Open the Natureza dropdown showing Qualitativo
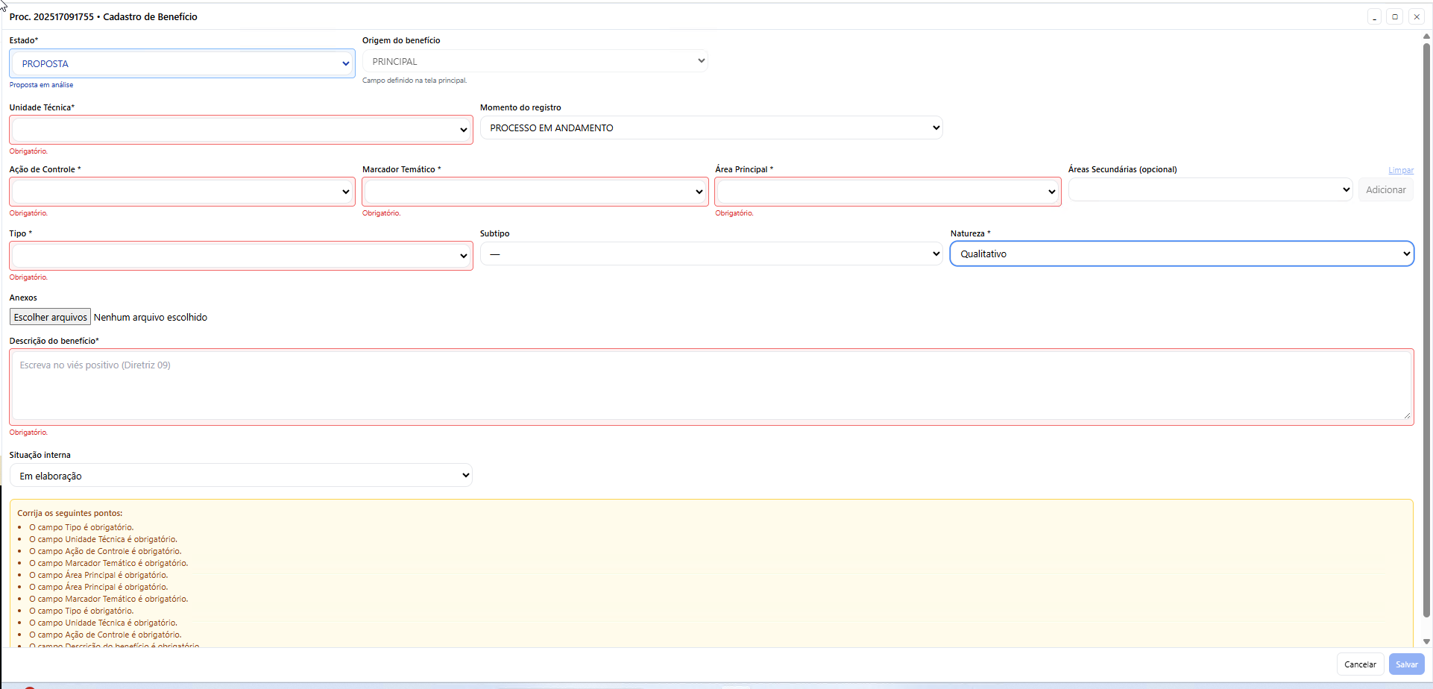This screenshot has width=1433, height=689. click(x=1181, y=254)
